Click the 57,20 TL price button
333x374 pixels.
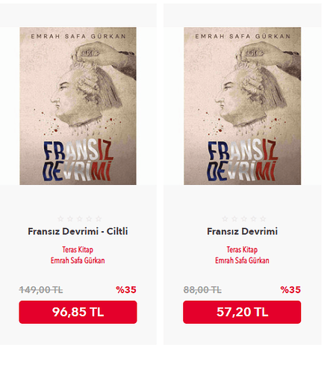[x=242, y=312]
